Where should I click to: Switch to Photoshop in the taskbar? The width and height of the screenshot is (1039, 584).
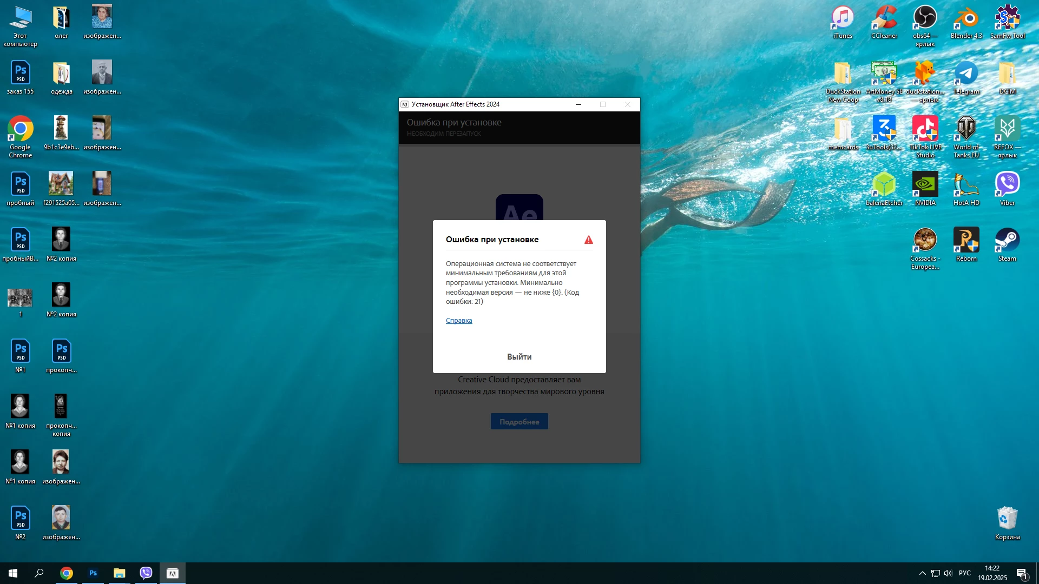pyautogui.click(x=93, y=573)
